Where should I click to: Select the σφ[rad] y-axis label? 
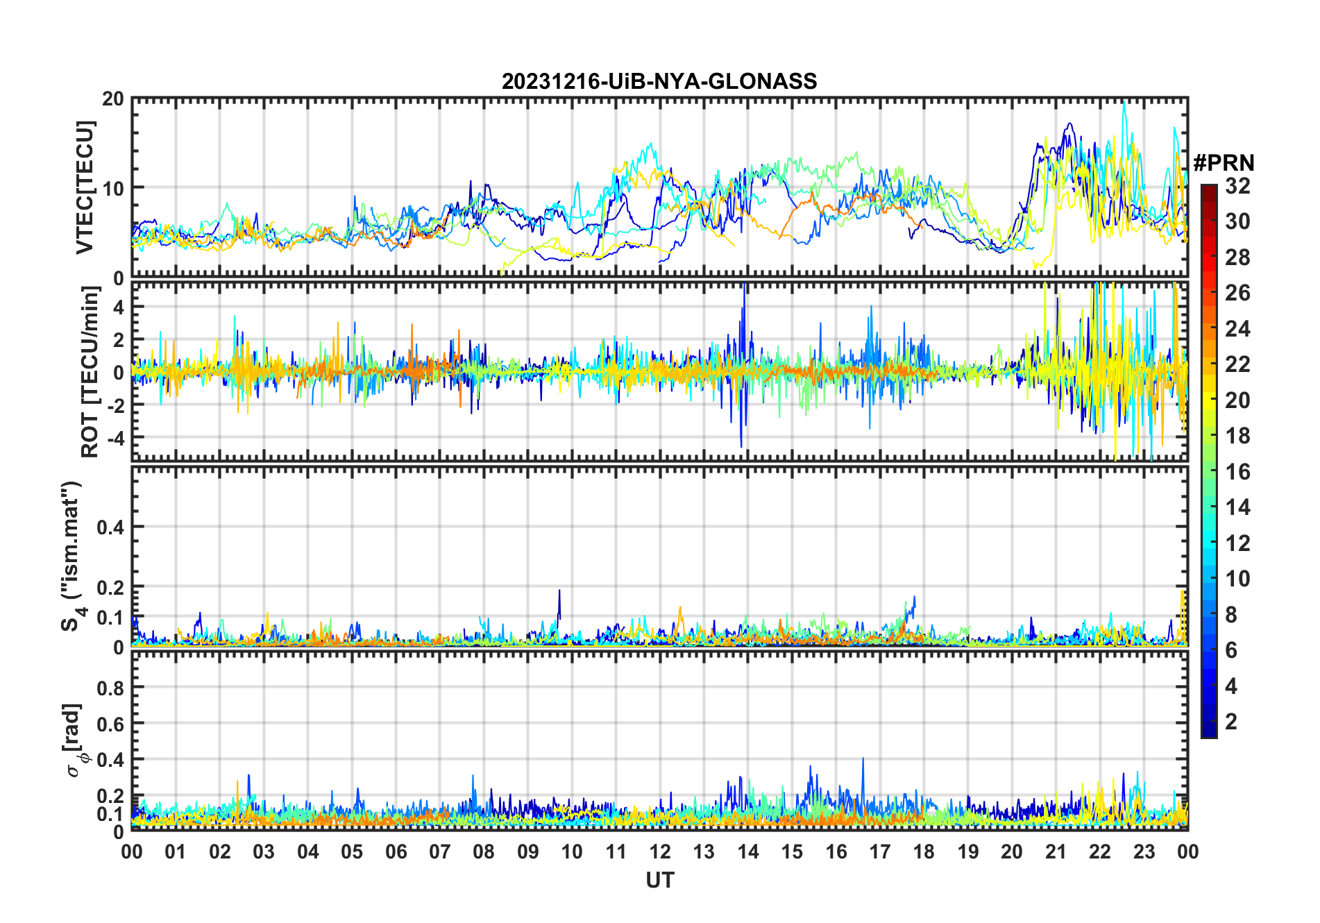coord(74,740)
